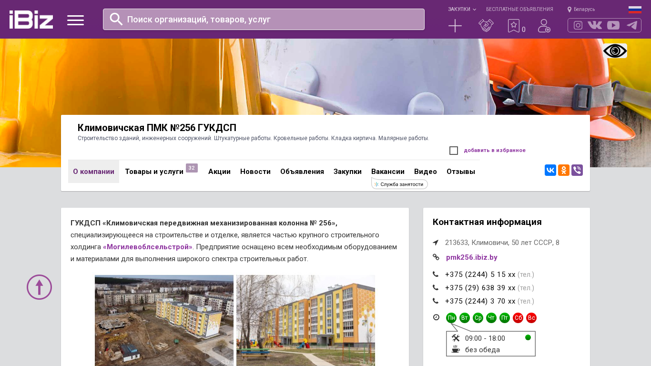View the Вакансии tab
The image size is (651, 366).
388,172
